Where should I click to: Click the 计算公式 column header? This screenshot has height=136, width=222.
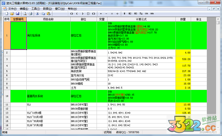click(x=141, y=19)
